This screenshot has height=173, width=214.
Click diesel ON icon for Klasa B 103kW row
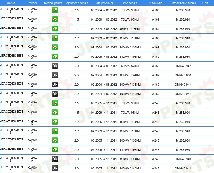point(55,168)
